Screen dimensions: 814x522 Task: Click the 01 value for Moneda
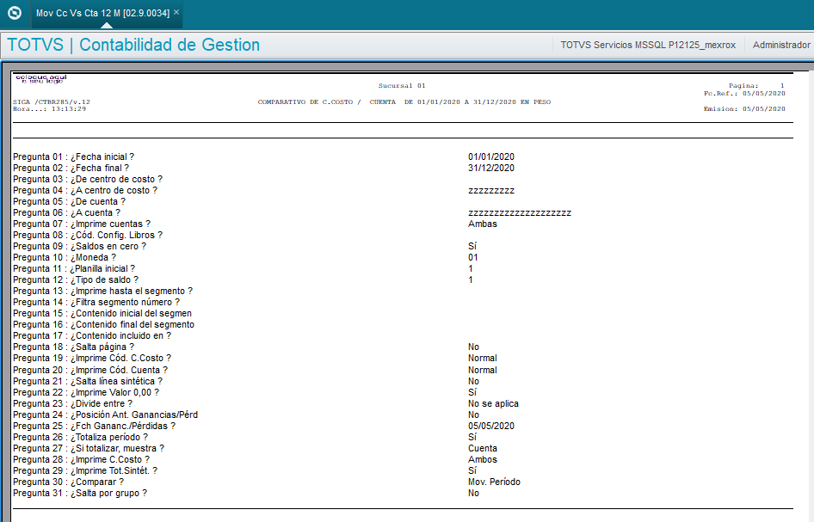(473, 257)
